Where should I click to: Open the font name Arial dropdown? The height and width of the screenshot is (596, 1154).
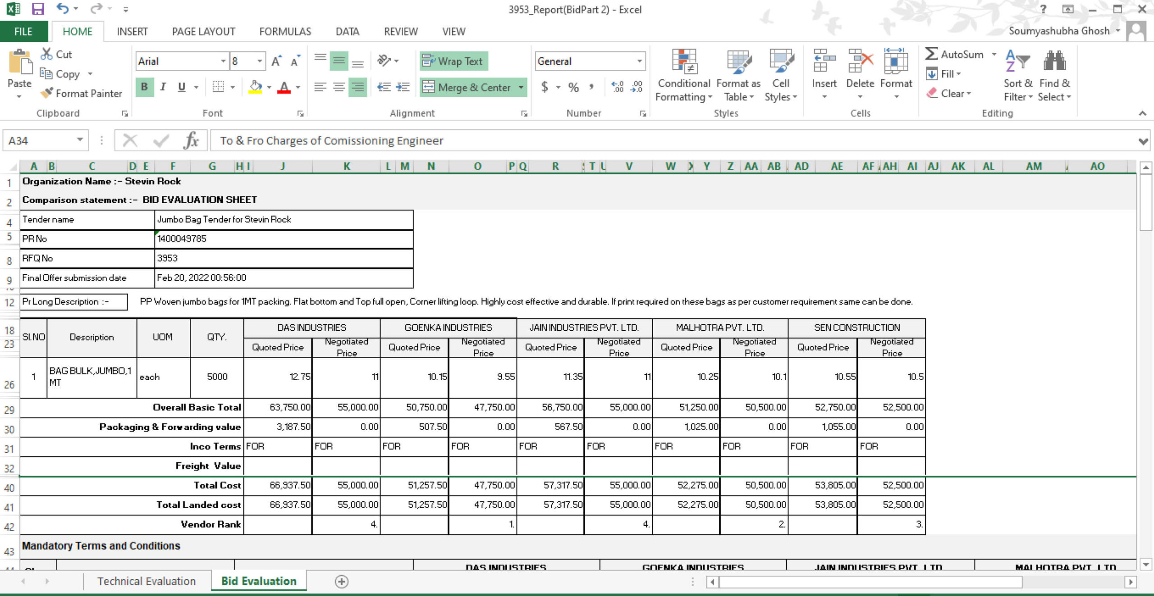[x=223, y=61]
